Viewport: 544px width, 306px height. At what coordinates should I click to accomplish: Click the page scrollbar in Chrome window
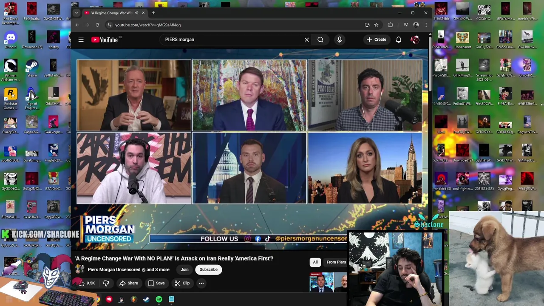pyautogui.click(x=430, y=64)
